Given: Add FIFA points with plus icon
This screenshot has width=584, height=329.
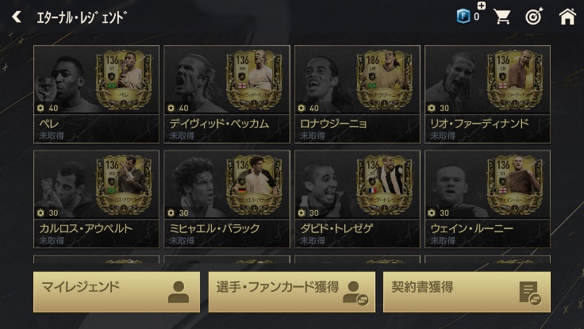Looking at the screenshot, I should point(481,6).
